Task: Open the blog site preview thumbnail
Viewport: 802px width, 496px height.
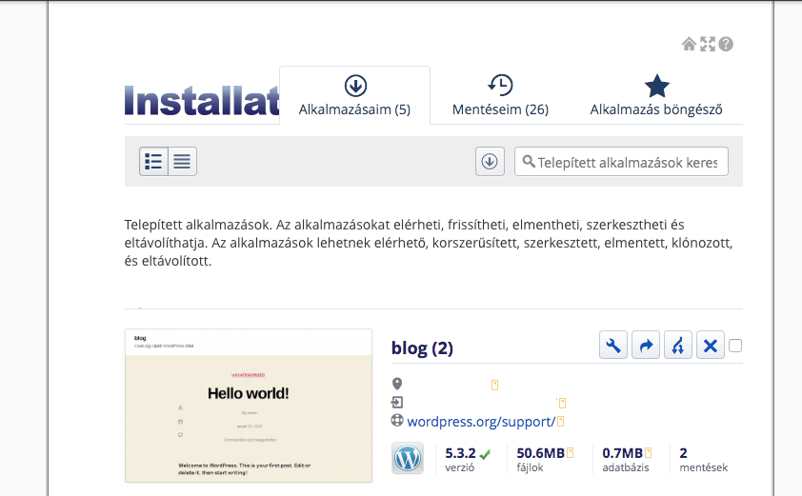Action: pyautogui.click(x=249, y=406)
